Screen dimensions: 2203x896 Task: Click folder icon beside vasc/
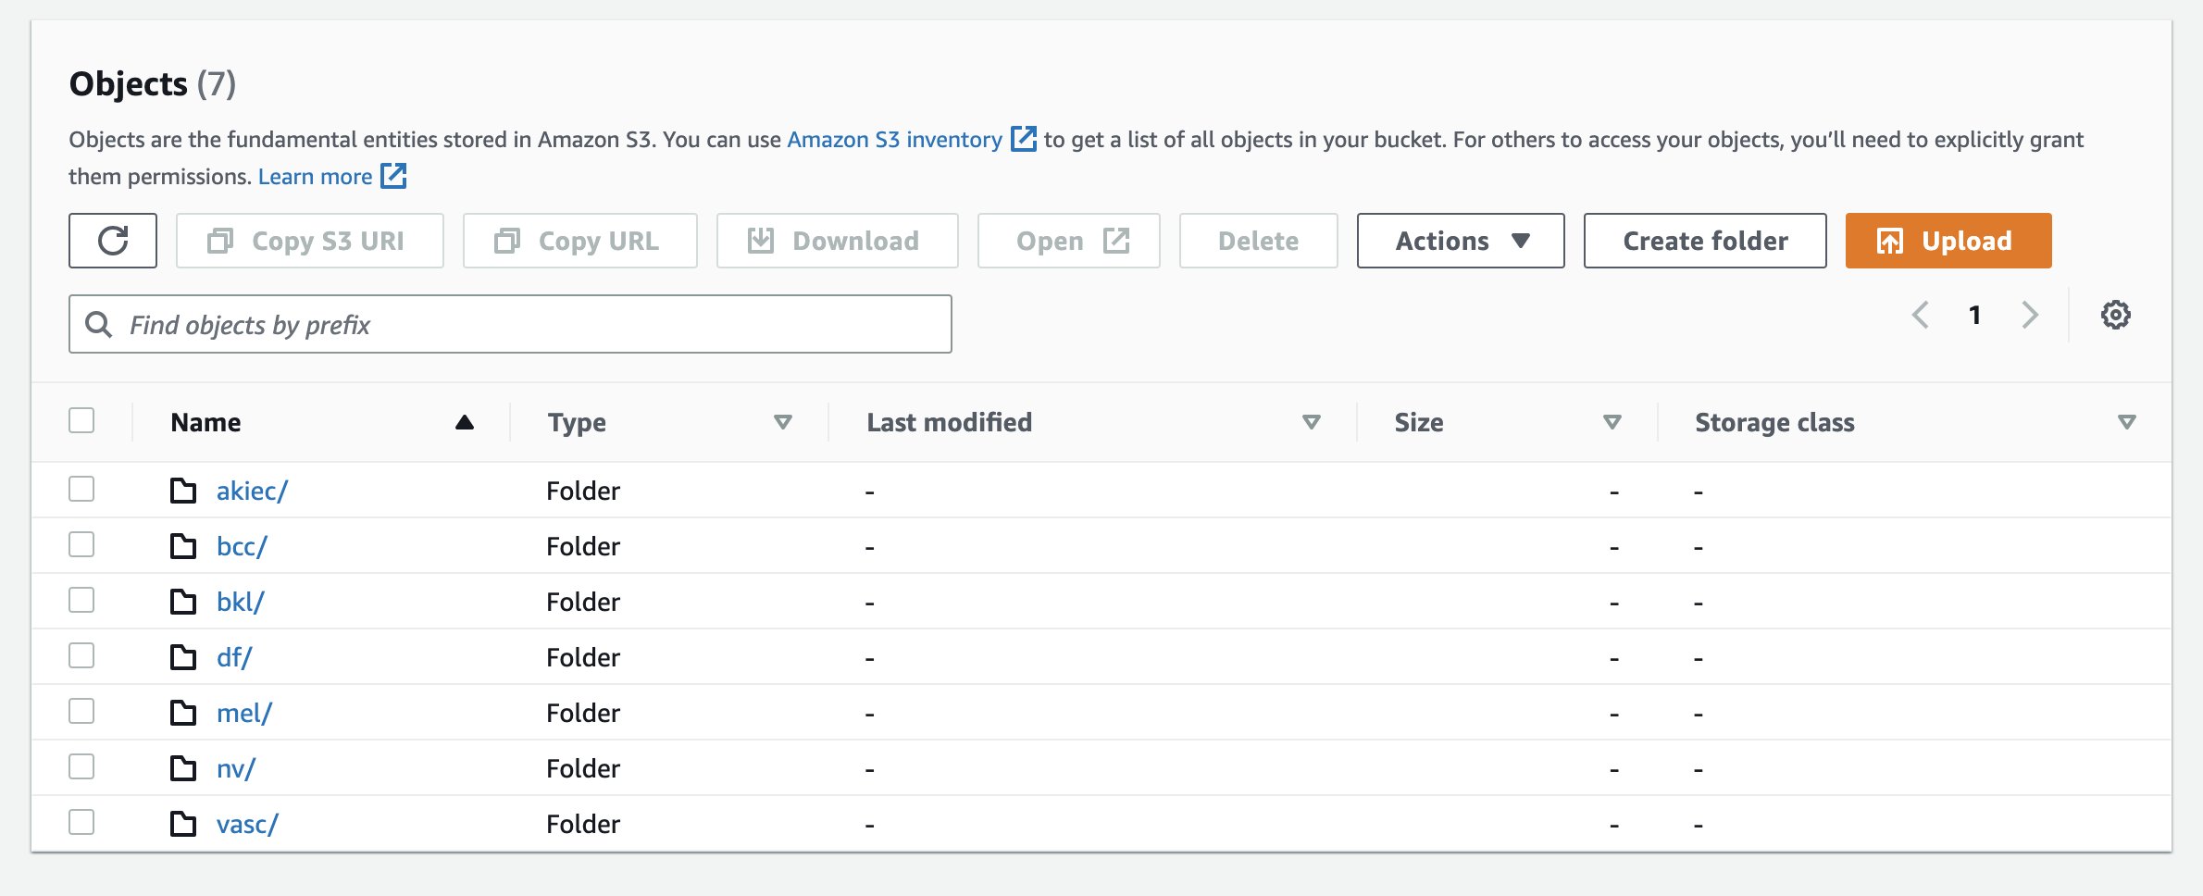[183, 824]
